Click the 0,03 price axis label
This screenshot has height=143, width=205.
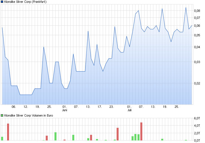coord(197,62)
